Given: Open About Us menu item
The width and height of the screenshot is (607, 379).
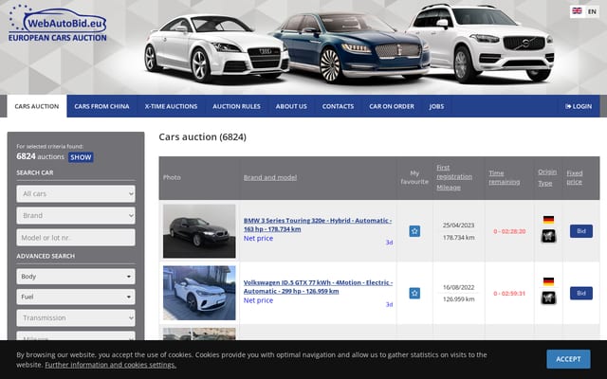Looking at the screenshot, I should click(291, 106).
